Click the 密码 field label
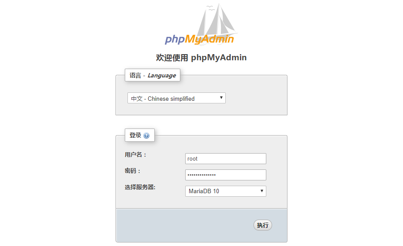The image size is (403, 246). pyautogui.click(x=132, y=171)
